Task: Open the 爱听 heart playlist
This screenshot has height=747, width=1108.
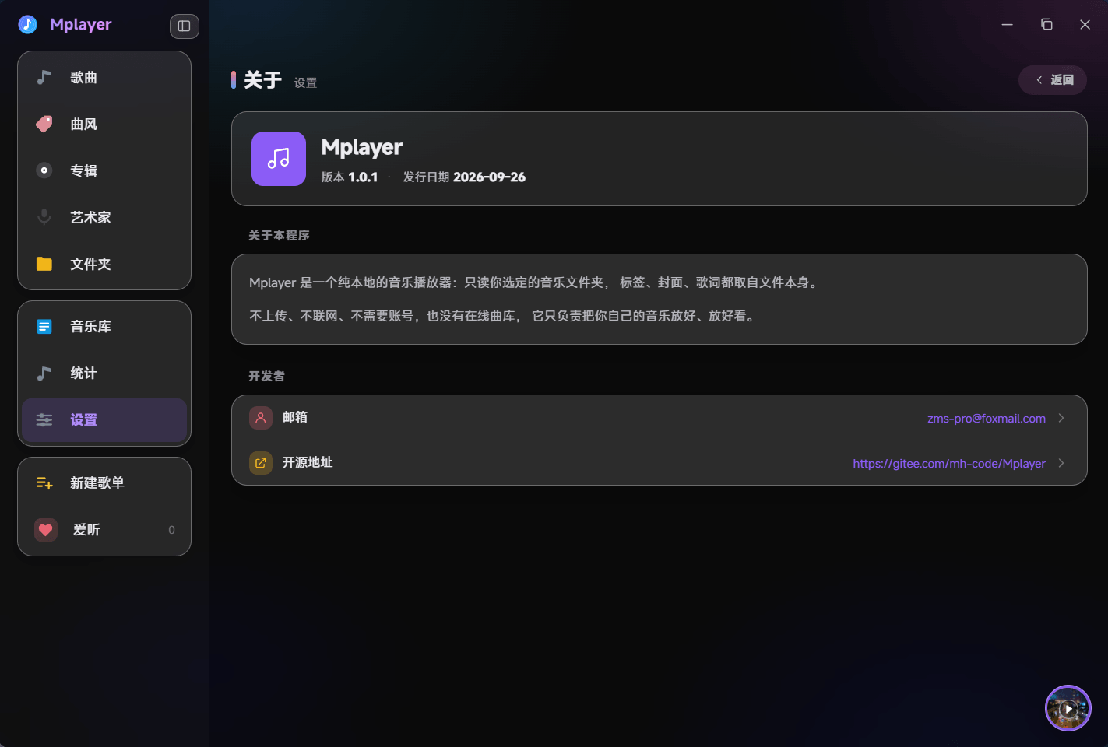Action: click(x=104, y=530)
